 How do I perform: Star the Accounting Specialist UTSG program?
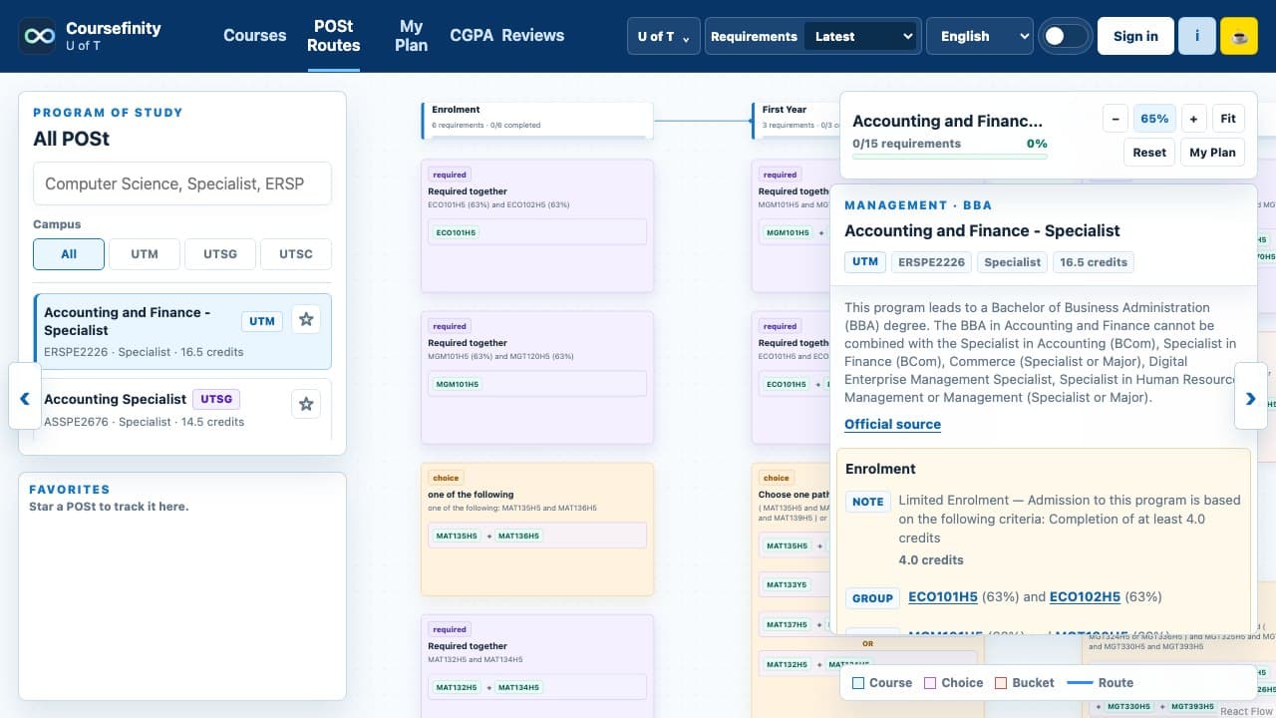point(306,404)
